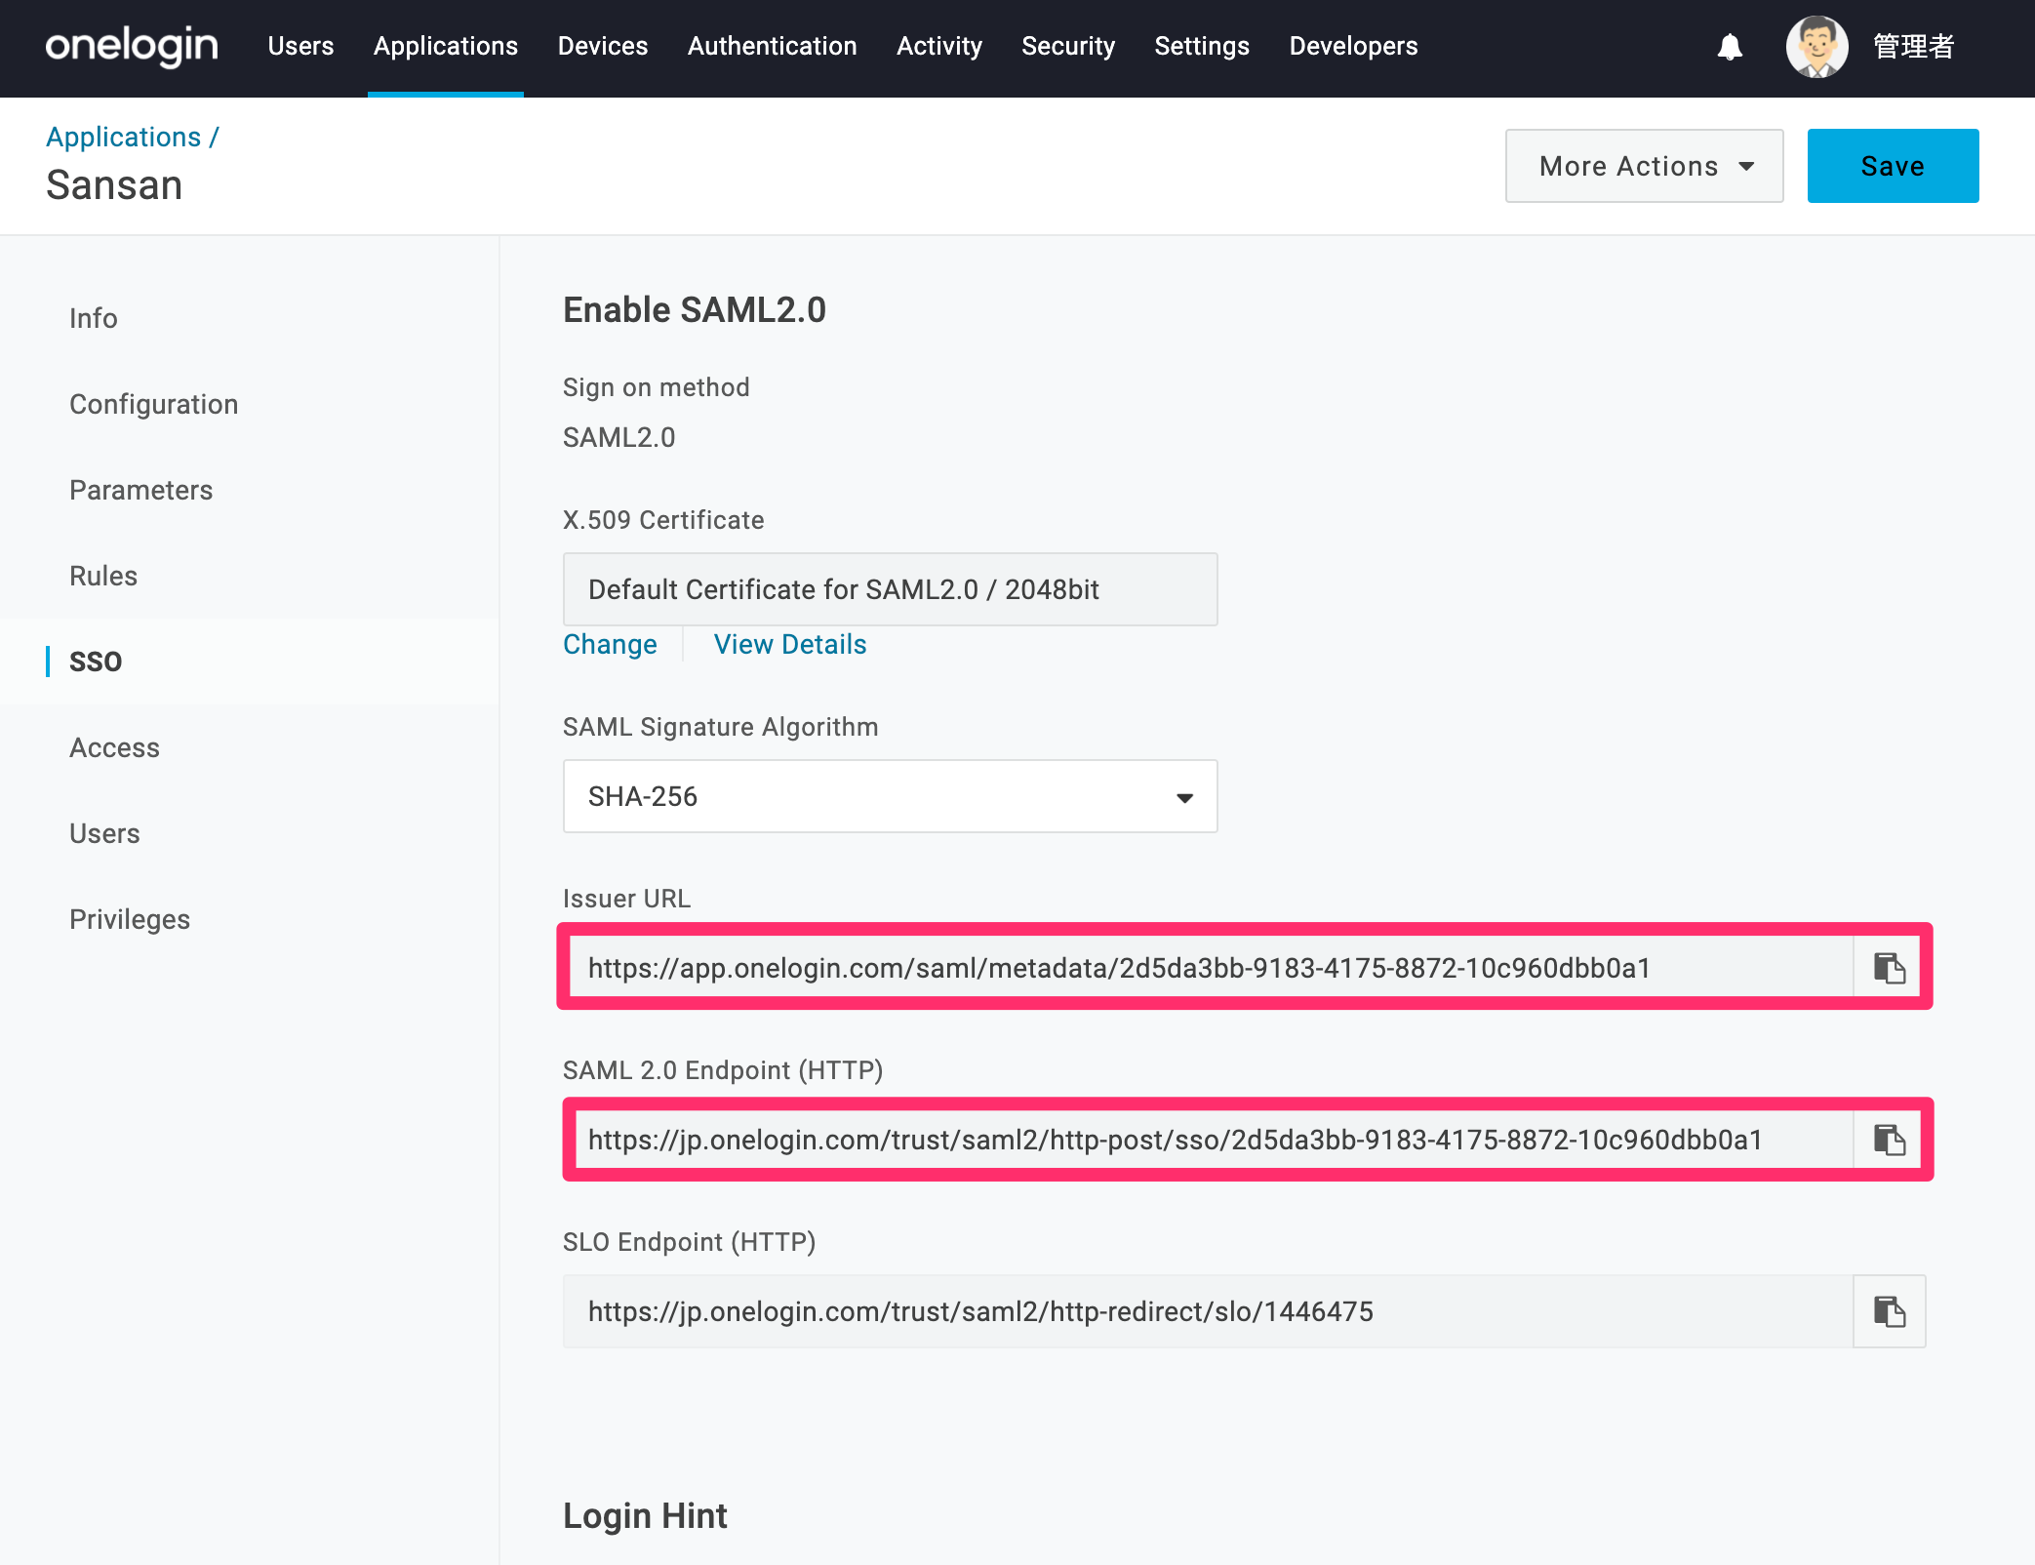Click the SLO Endpoint URL field
Image resolution: width=2035 pixels, height=1565 pixels.
1208,1311
